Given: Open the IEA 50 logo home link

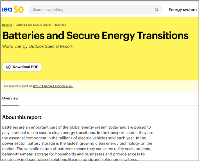Looking at the screenshot, I should 13,10.
